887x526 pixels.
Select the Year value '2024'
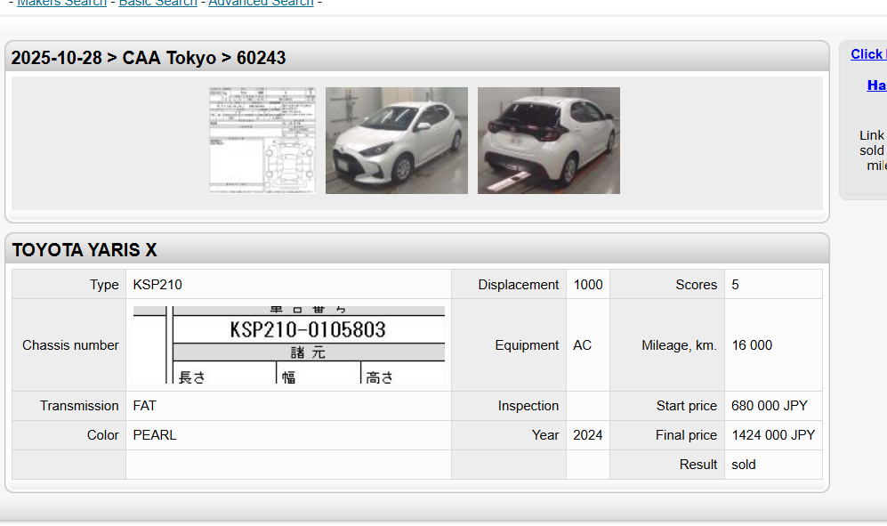tap(588, 435)
